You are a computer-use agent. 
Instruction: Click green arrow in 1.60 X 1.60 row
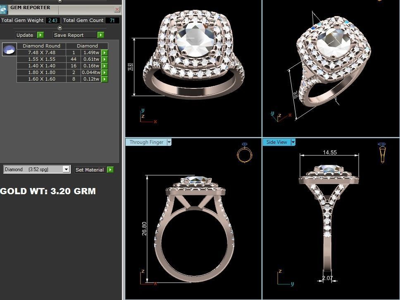point(105,79)
